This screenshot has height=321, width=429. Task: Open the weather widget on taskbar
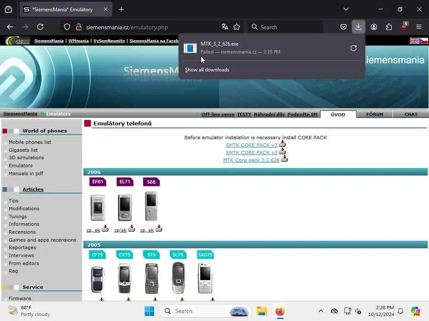pos(29,311)
